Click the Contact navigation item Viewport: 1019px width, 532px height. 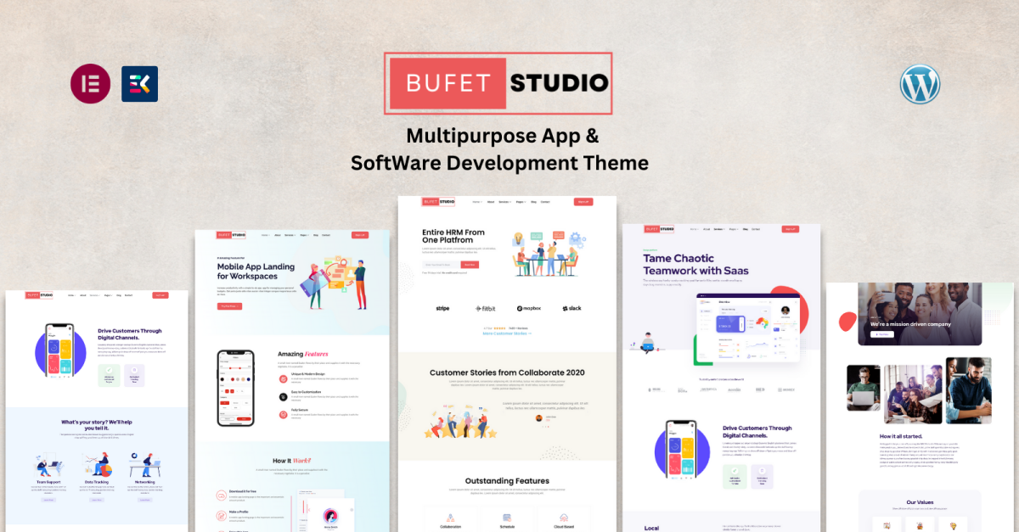point(545,201)
